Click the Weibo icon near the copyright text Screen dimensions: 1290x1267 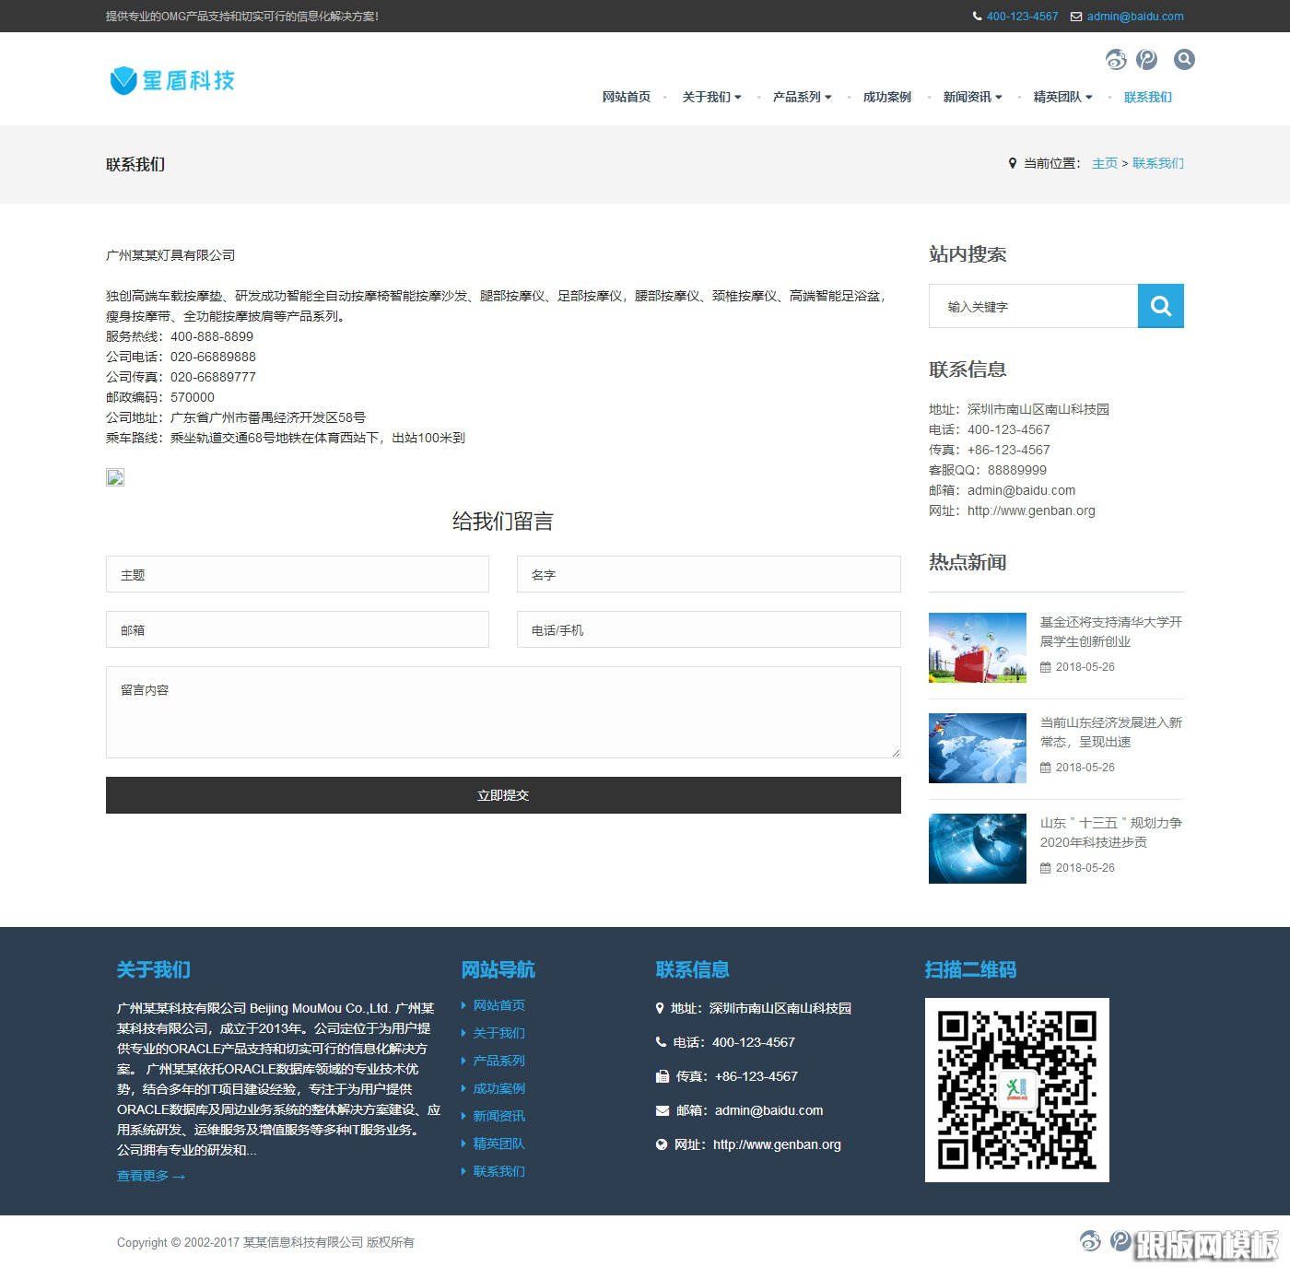[x=1089, y=1242]
